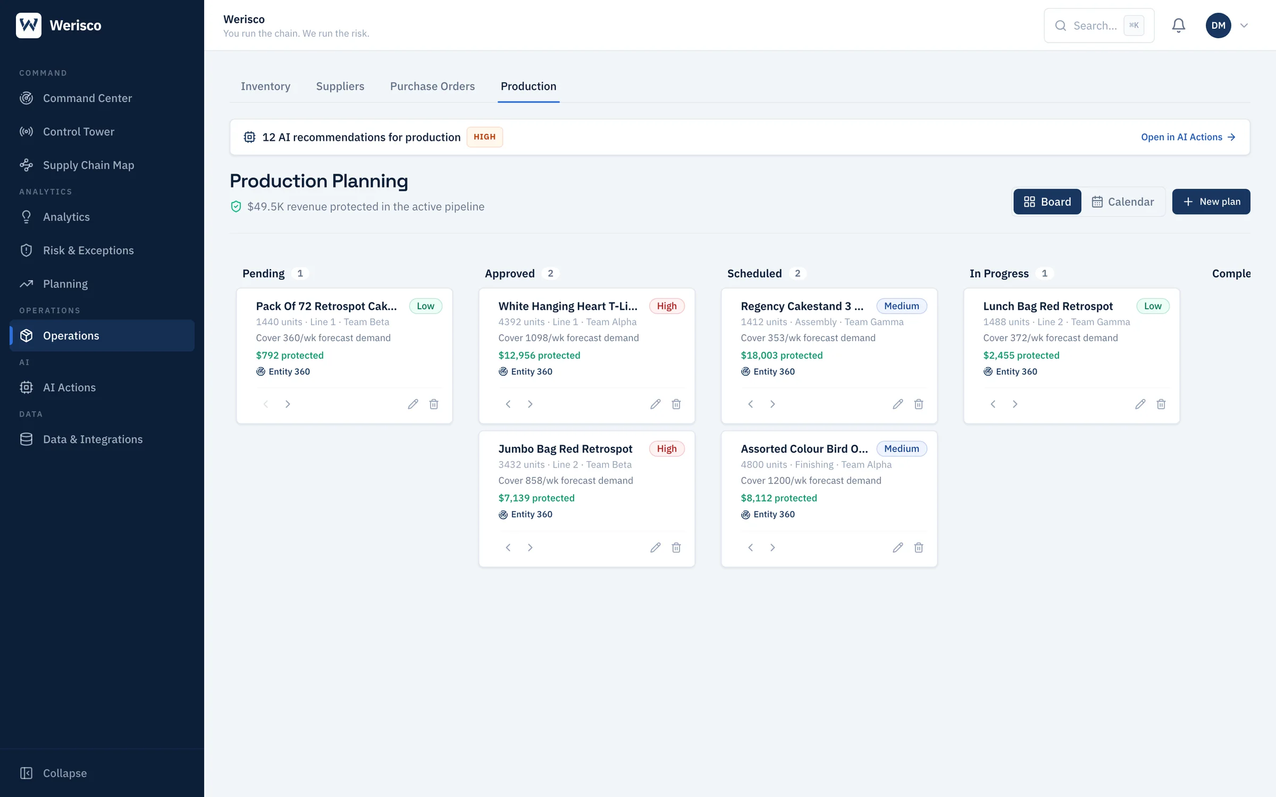Screen dimensions: 1276x797
Task: Edit the Lunch Bag Red Retrospot card
Action: click(1140, 404)
